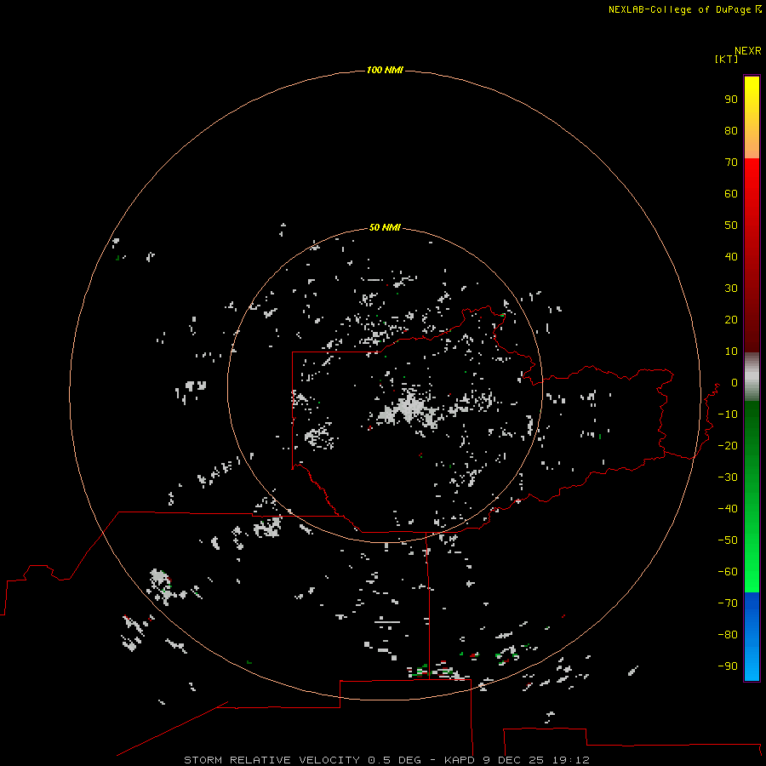Click the STORM RELATIVE VELOCITY caption text
Viewport: 766px width, 766px height.
[x=272, y=760]
